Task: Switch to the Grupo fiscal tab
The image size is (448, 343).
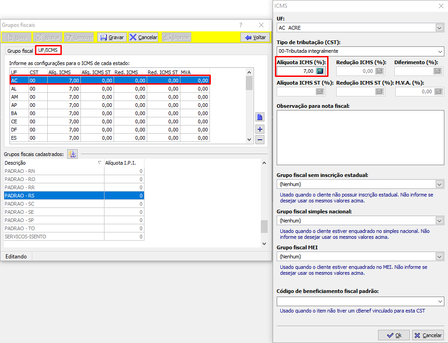Action: [20, 50]
